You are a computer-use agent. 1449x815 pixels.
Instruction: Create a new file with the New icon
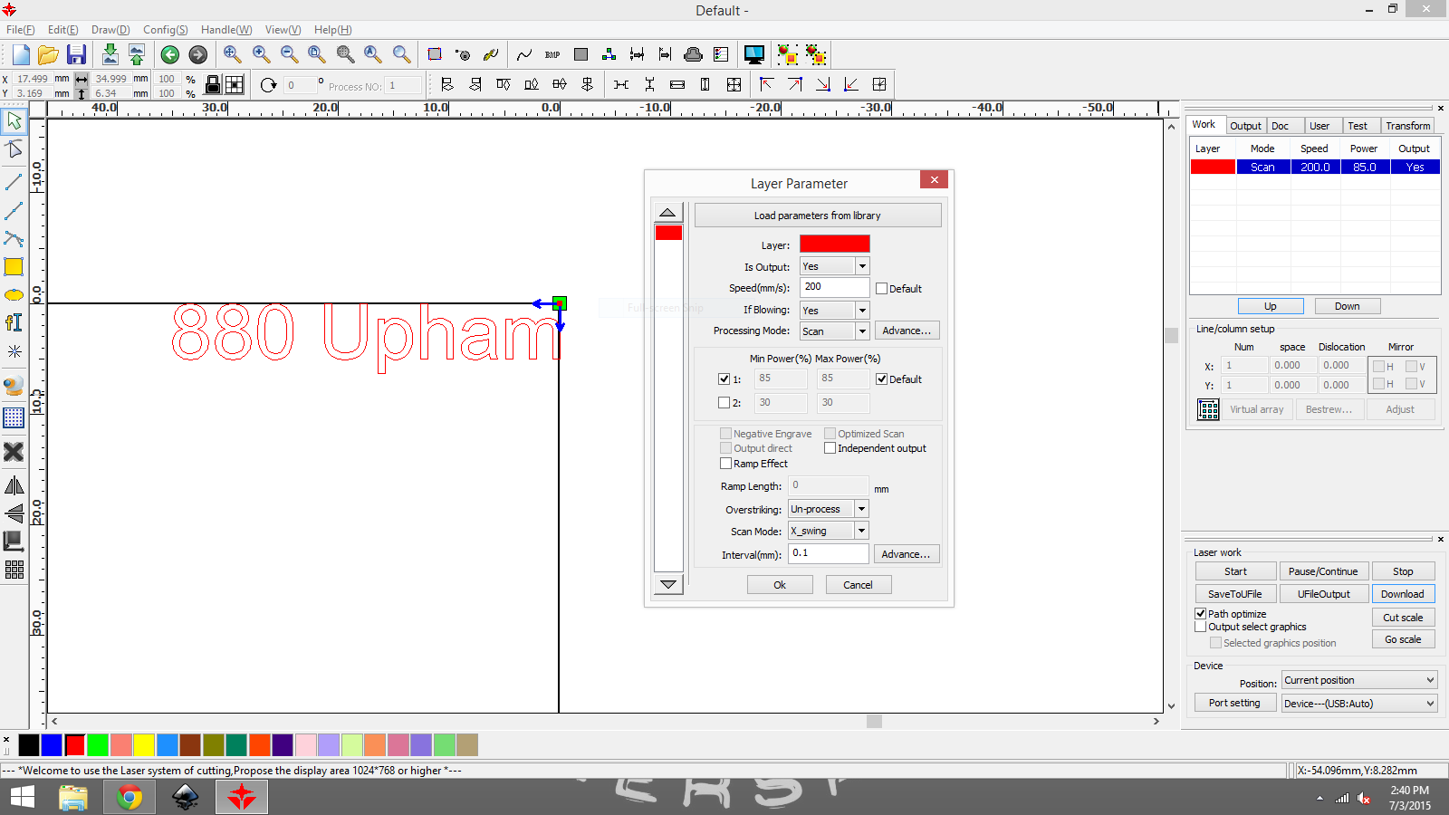[x=21, y=54]
